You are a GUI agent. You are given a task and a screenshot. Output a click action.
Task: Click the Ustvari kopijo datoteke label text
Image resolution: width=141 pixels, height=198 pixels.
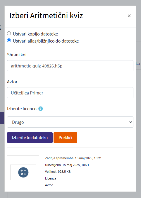(35, 34)
